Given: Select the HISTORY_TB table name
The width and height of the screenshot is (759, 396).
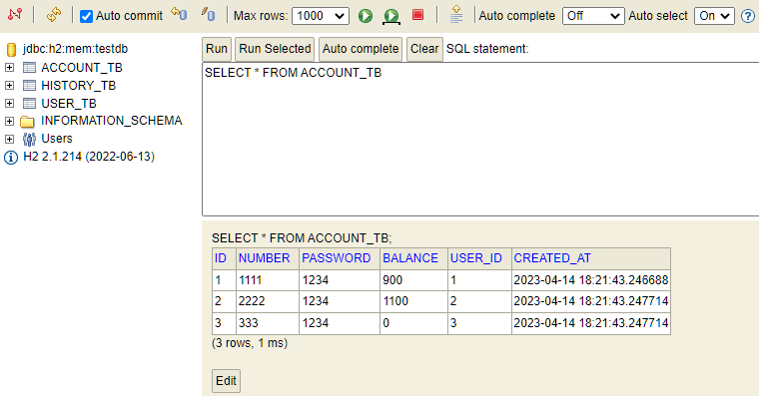Looking at the screenshot, I should (x=79, y=86).
